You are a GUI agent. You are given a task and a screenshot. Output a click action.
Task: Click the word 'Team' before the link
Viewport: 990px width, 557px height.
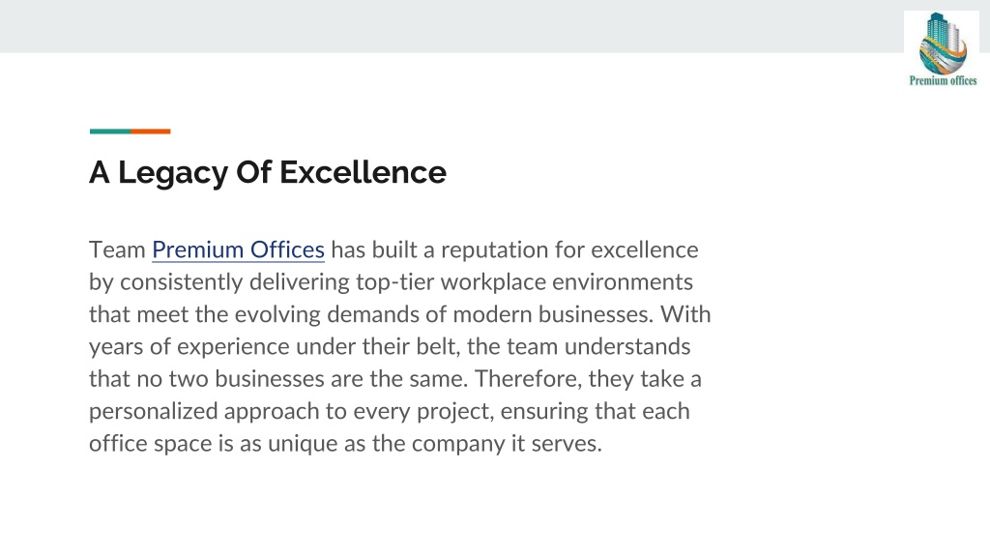(x=117, y=250)
